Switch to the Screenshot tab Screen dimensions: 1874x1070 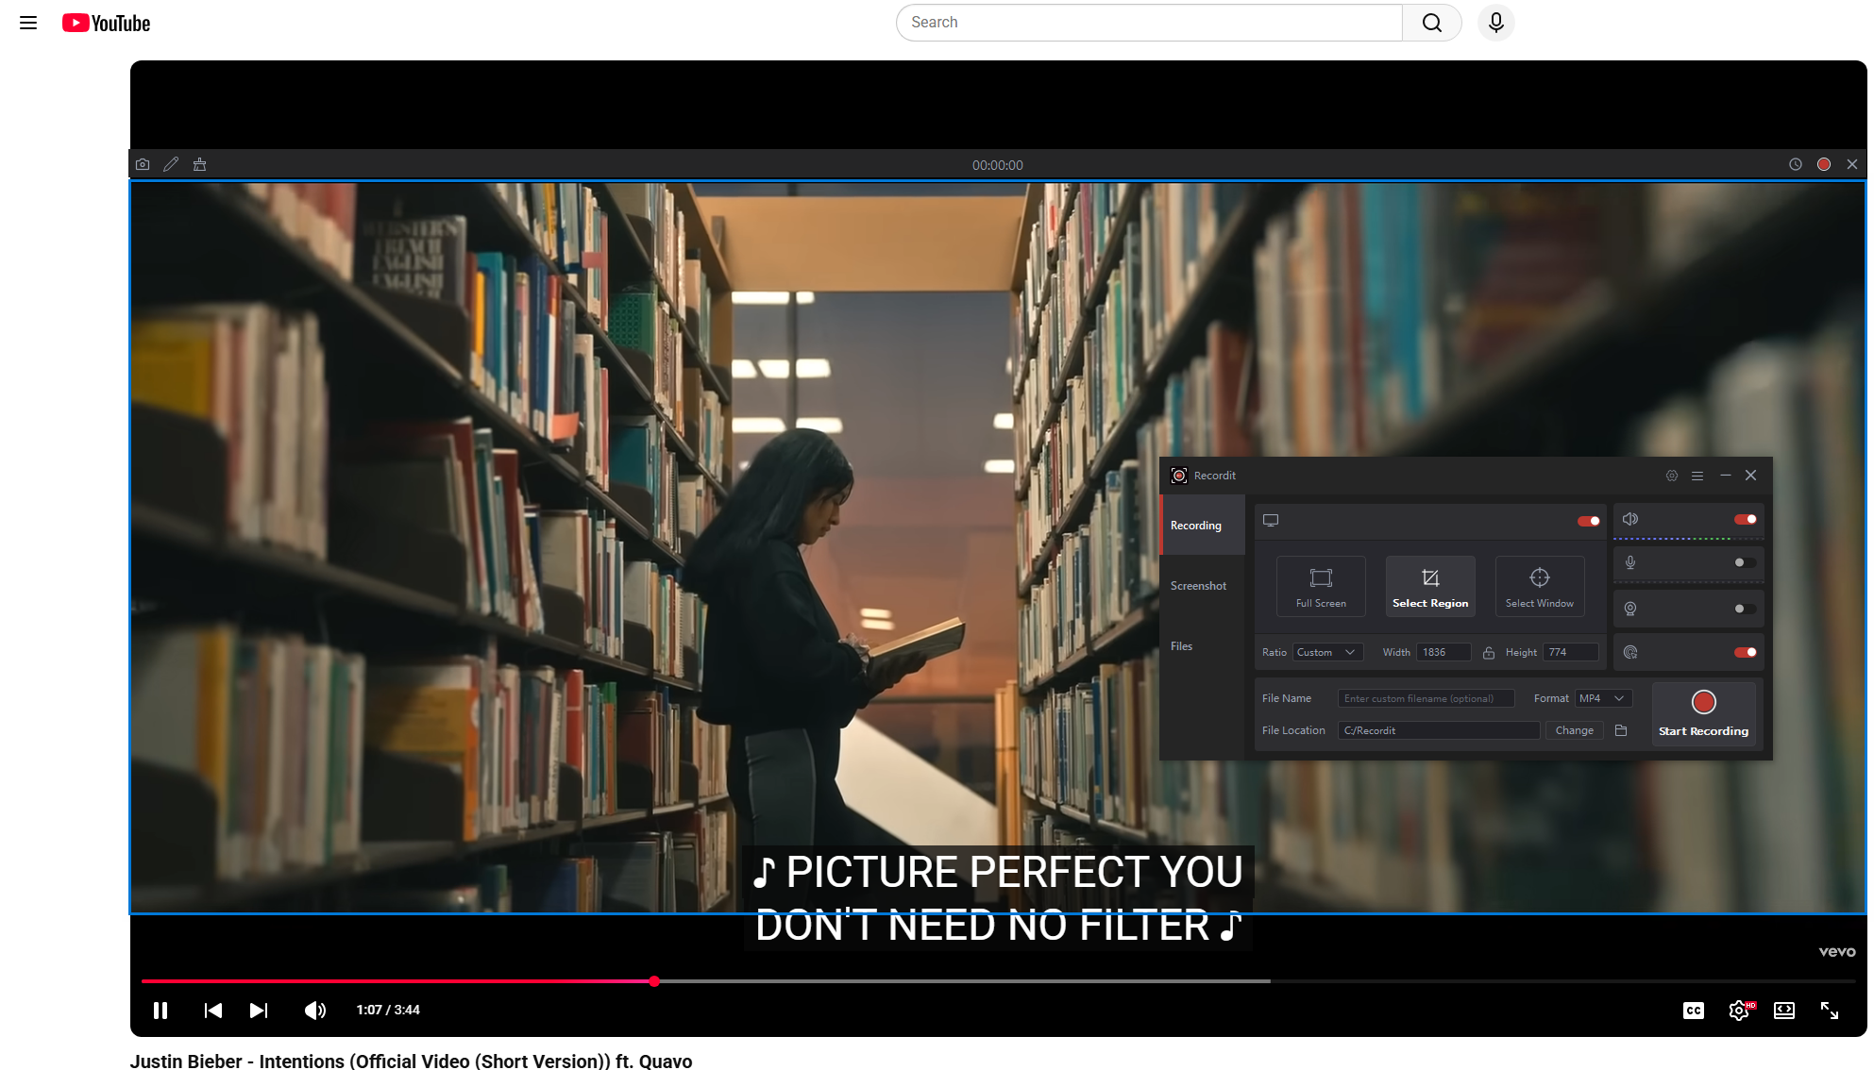pyautogui.click(x=1198, y=585)
